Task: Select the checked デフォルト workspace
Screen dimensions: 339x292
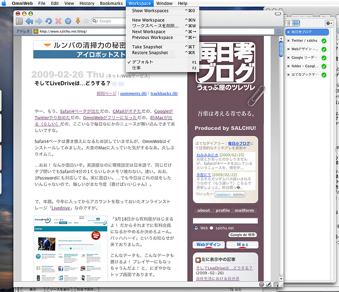Action: point(142,62)
